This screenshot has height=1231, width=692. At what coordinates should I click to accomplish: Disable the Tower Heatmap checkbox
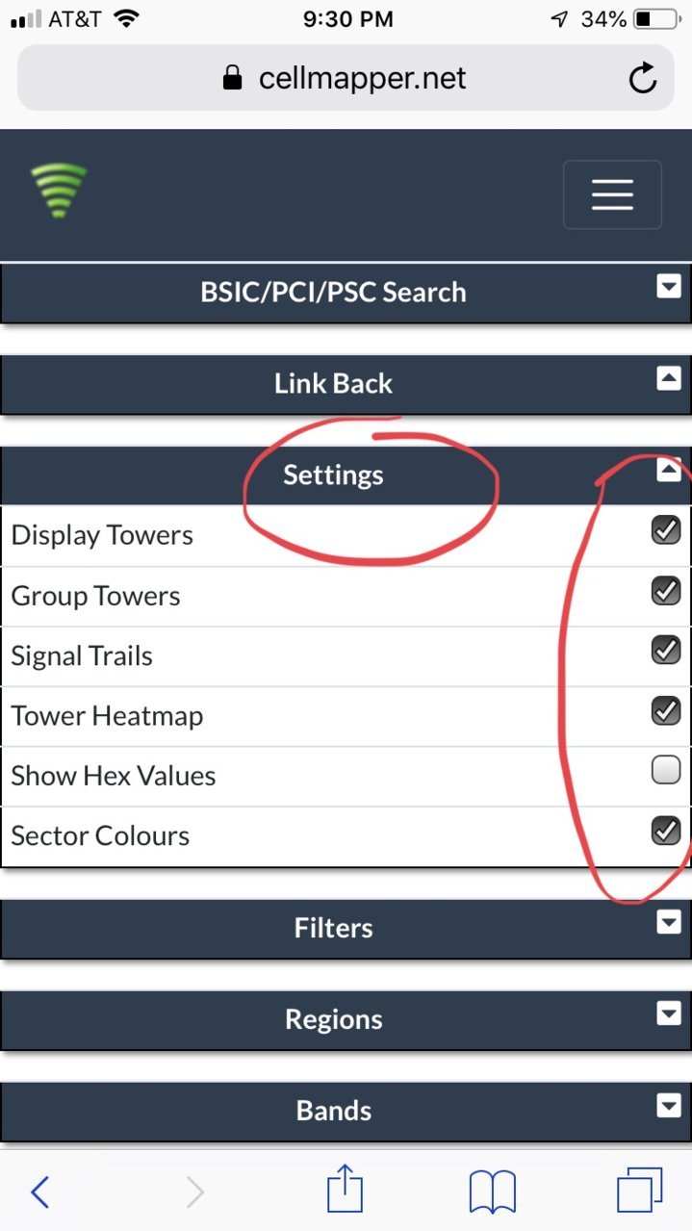pos(666,710)
